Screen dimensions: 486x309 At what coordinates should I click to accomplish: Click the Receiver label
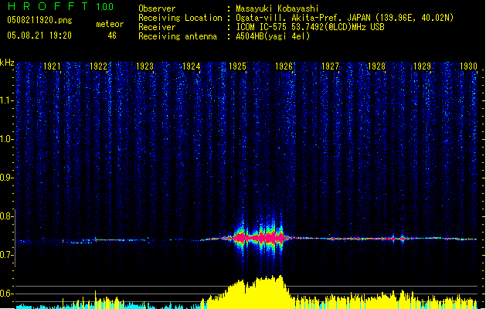(157, 27)
